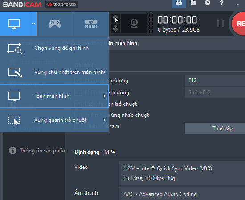Start recording with the red REC button
The height and width of the screenshot is (200, 245).
[x=238, y=24]
